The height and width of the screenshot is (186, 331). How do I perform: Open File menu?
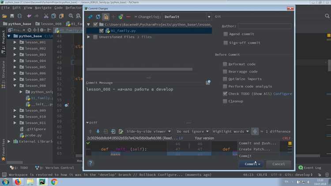[5, 8]
